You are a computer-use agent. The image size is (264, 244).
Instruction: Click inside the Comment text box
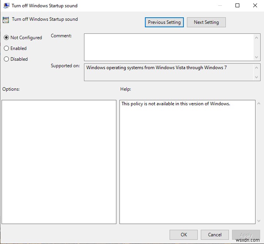click(x=169, y=47)
